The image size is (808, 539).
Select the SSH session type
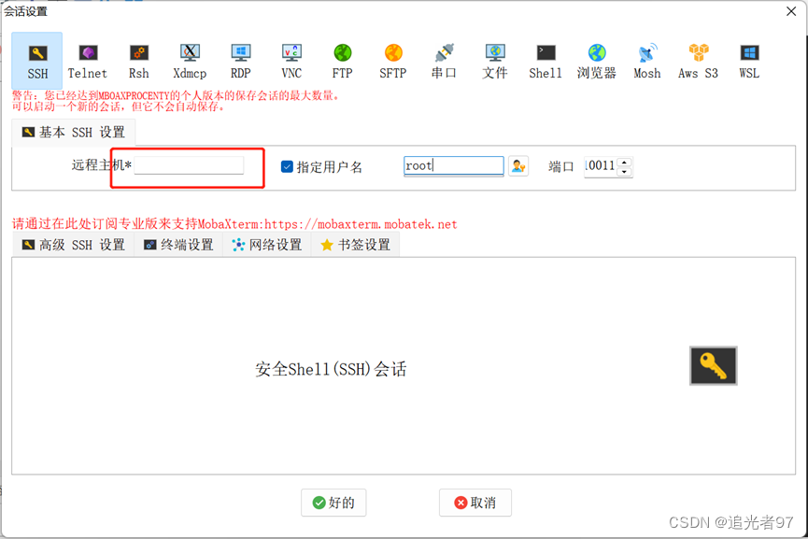click(x=36, y=56)
